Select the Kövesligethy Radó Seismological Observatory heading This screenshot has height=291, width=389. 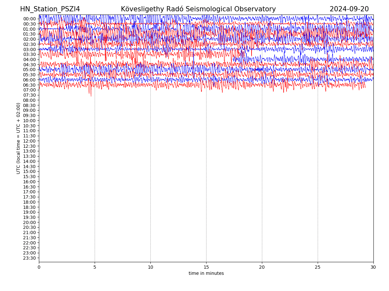click(198, 9)
